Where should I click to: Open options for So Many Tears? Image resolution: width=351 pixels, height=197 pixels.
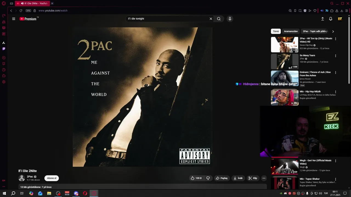pos(335,56)
